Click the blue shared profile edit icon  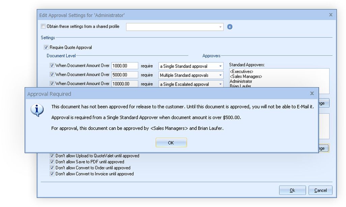[230, 27]
